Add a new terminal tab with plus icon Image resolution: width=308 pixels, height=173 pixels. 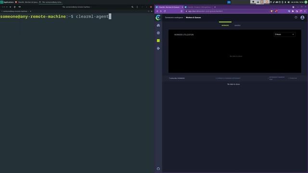pyautogui.click(x=10, y=7)
